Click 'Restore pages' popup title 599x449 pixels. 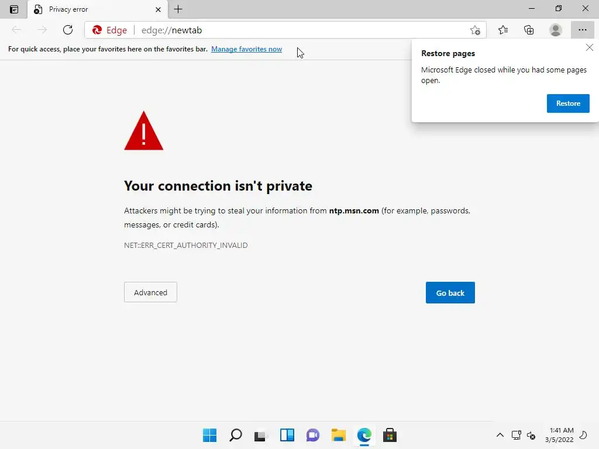[x=448, y=53]
